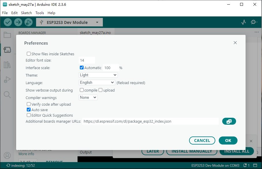Uncheck the Auto save option
This screenshot has width=262, height=169.
(29, 110)
